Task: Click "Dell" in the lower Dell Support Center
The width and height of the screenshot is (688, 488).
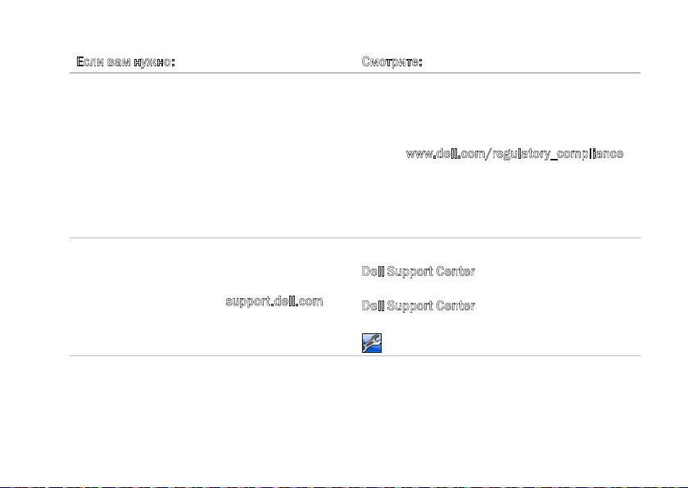Action: point(373,305)
